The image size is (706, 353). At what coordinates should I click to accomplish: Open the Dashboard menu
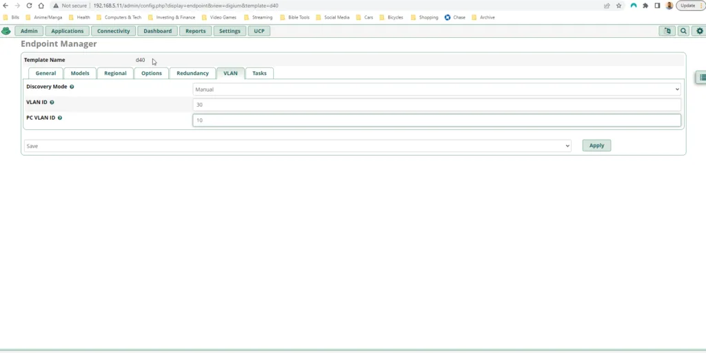click(158, 31)
